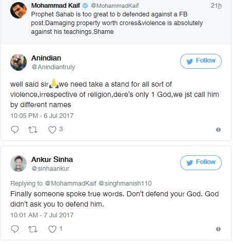The width and height of the screenshot is (233, 244).
Task: Like Anindian's tweet with 3 likes
Action: coord(52,130)
